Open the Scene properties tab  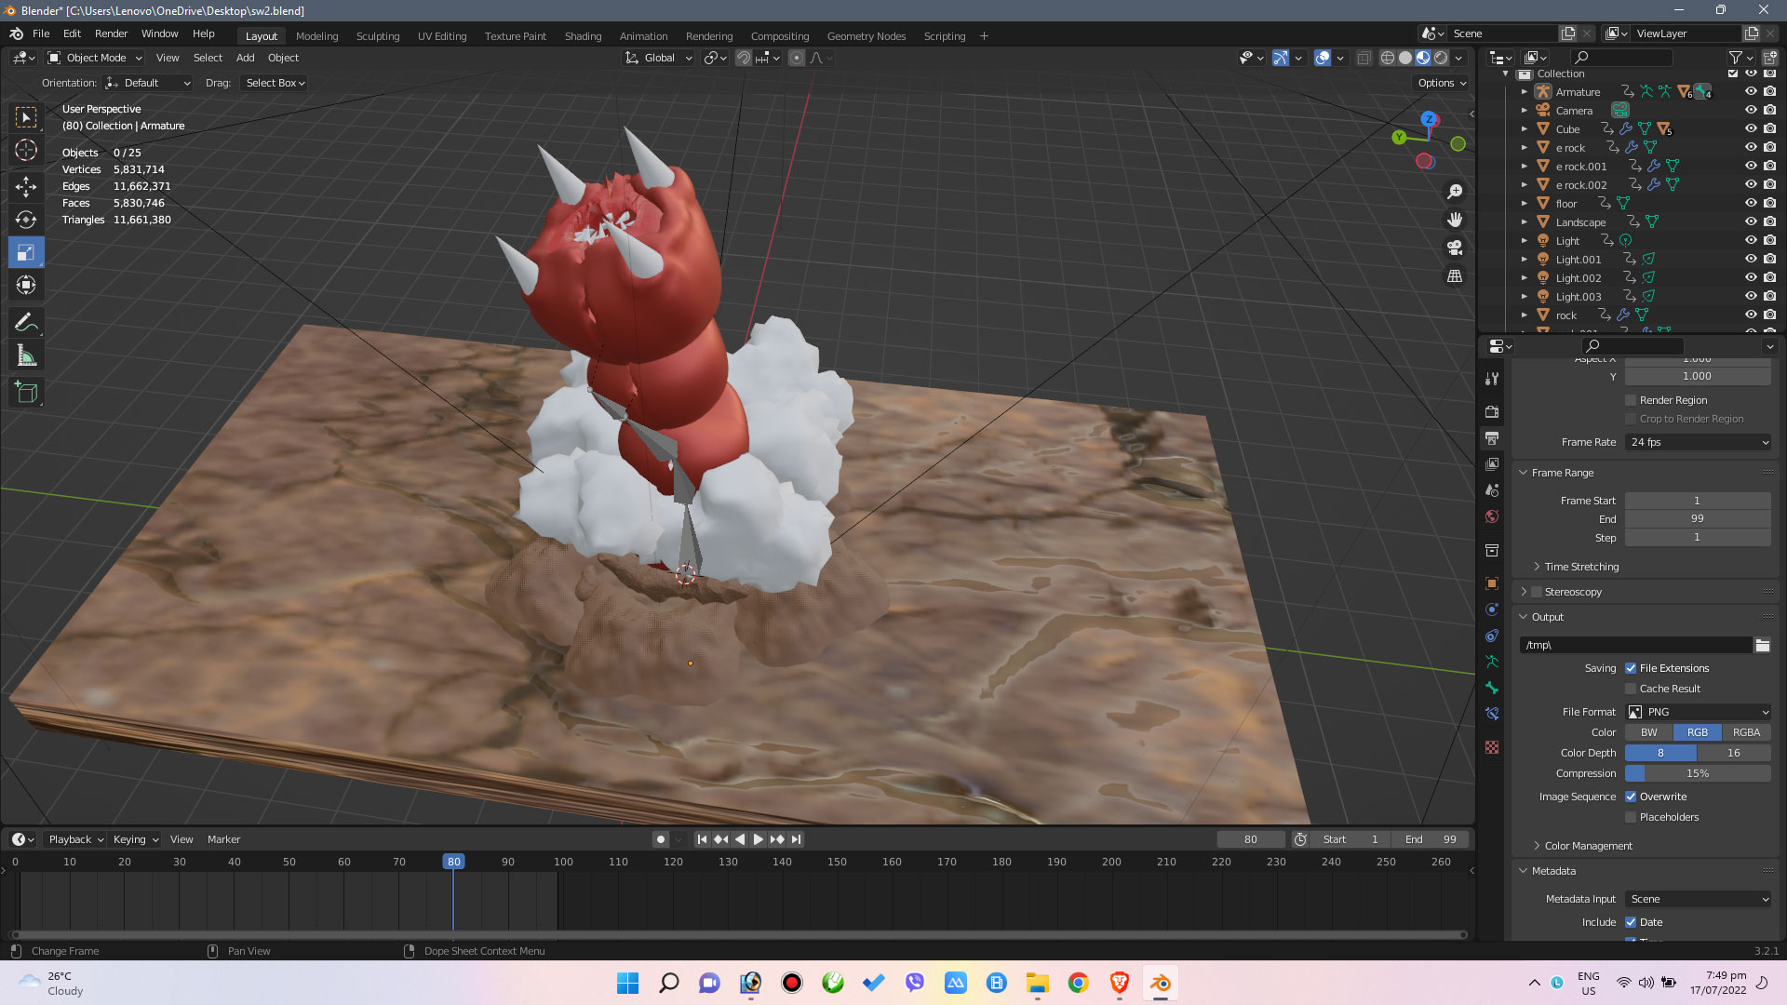pyautogui.click(x=1492, y=489)
